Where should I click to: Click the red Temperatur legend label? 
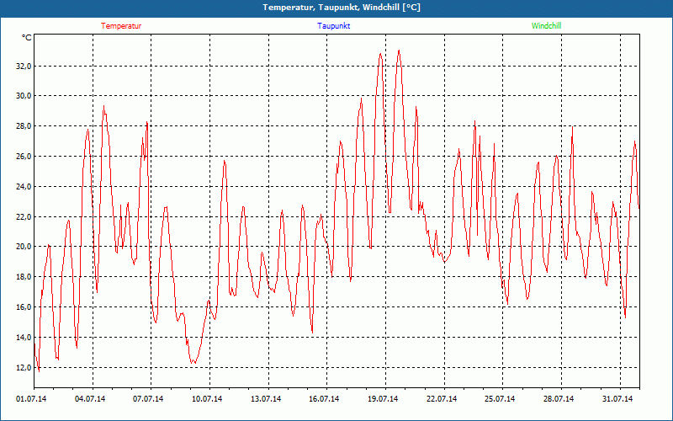pyautogui.click(x=121, y=26)
